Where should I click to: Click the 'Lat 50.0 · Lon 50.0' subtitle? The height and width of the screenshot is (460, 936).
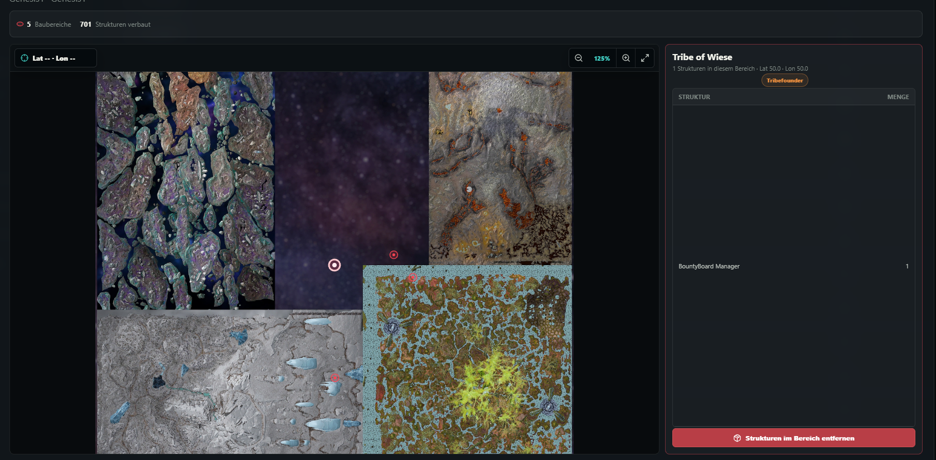click(x=783, y=68)
